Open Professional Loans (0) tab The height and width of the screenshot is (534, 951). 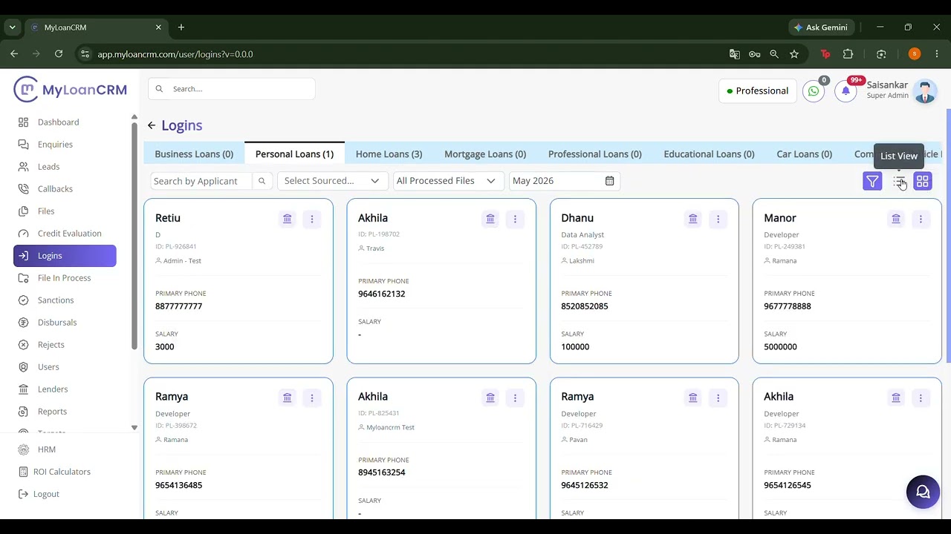[594, 154]
